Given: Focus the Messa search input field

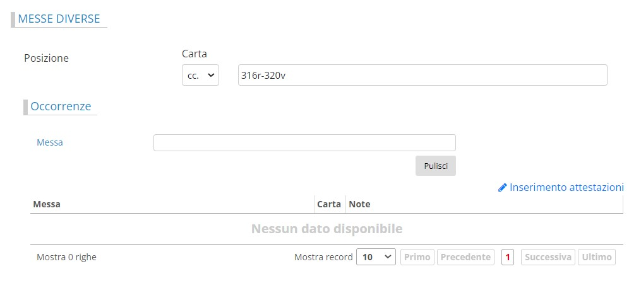Looking at the screenshot, I should pos(304,142).
